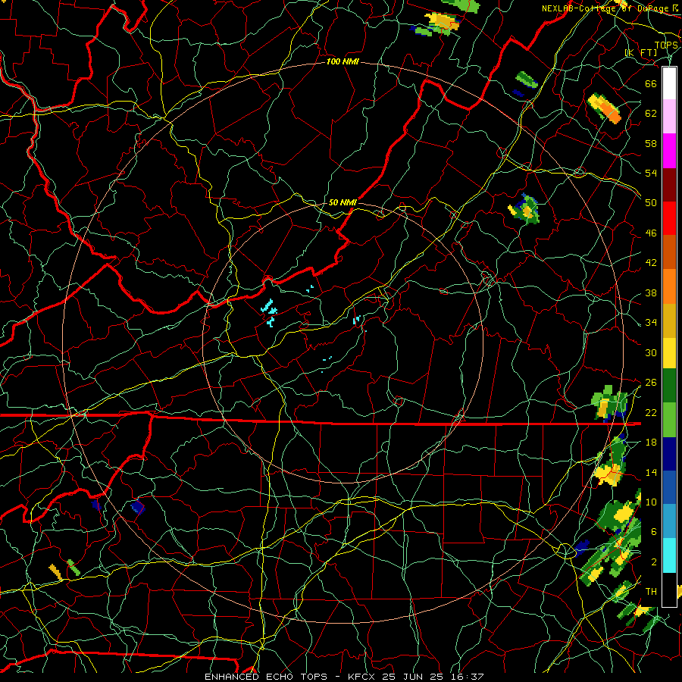Click the legend value 10

point(651,502)
